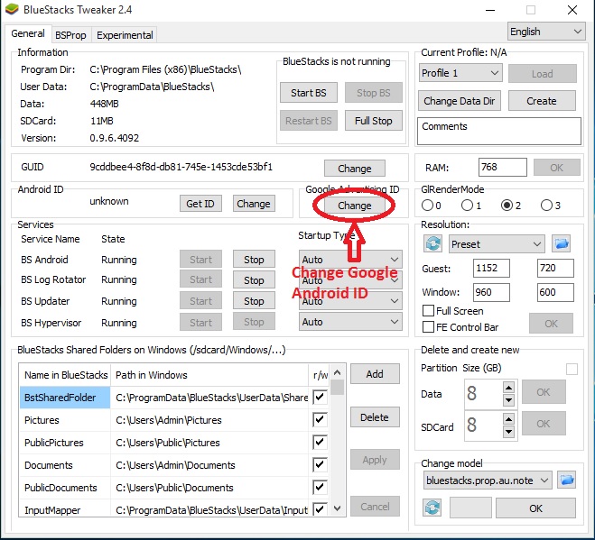The width and height of the screenshot is (595, 540).
Task: Increase SDCard partition size with up arrow
Action: click(508, 418)
